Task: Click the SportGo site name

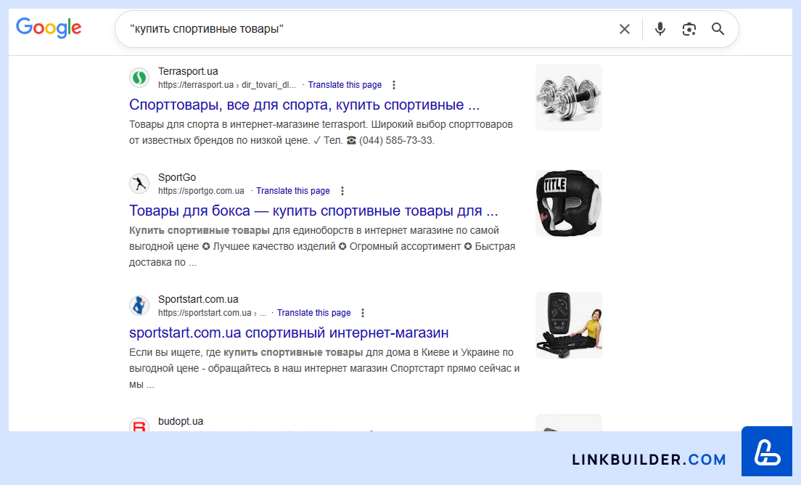Action: pos(177,177)
